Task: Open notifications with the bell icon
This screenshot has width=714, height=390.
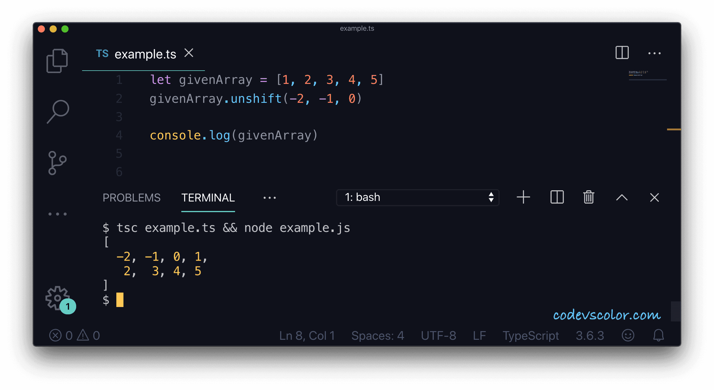Action: pyautogui.click(x=659, y=335)
